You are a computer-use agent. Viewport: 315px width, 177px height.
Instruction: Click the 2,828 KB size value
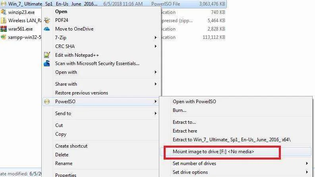coord(216,29)
